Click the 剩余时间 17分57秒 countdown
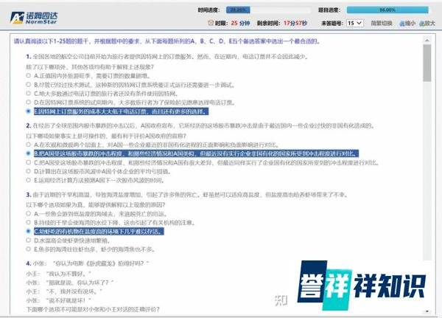This screenshot has width=442, height=318. tap(282, 23)
